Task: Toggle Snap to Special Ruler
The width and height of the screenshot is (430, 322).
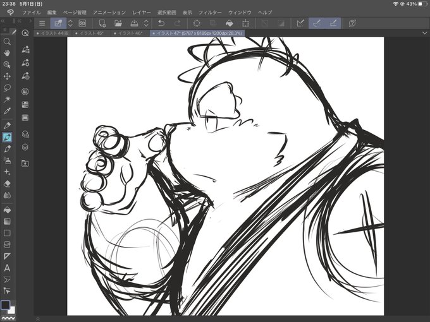Action: (317, 23)
